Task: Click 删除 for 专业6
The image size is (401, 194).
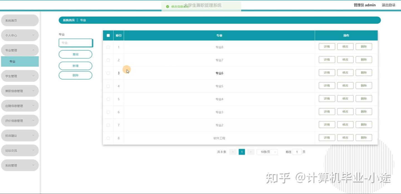Action: pos(364,73)
